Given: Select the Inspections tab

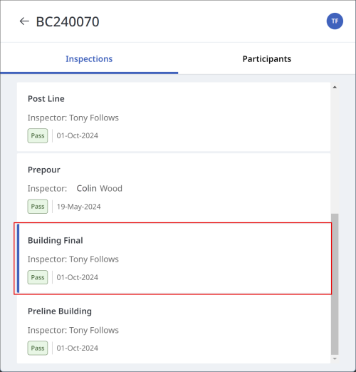Looking at the screenshot, I should pos(89,59).
